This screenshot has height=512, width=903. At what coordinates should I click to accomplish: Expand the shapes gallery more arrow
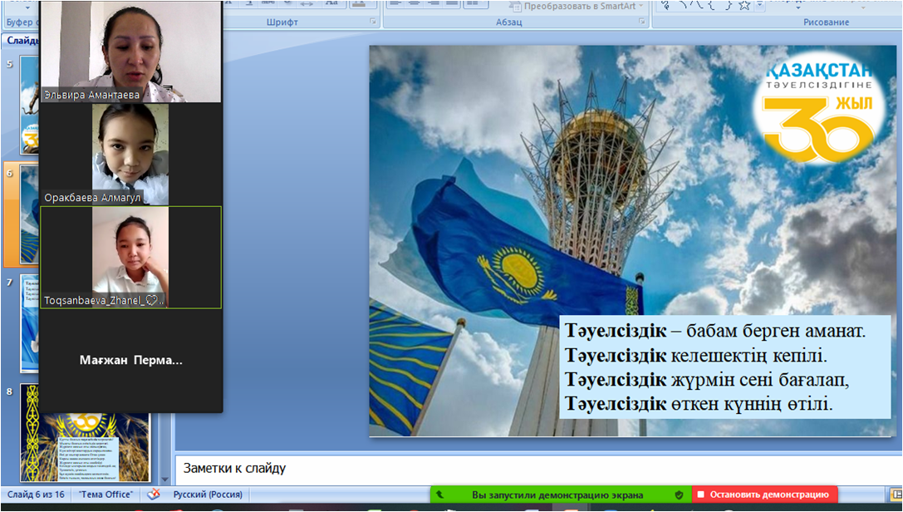(758, 7)
